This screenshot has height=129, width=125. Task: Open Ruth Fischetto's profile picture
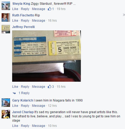click(x=6, y=17)
